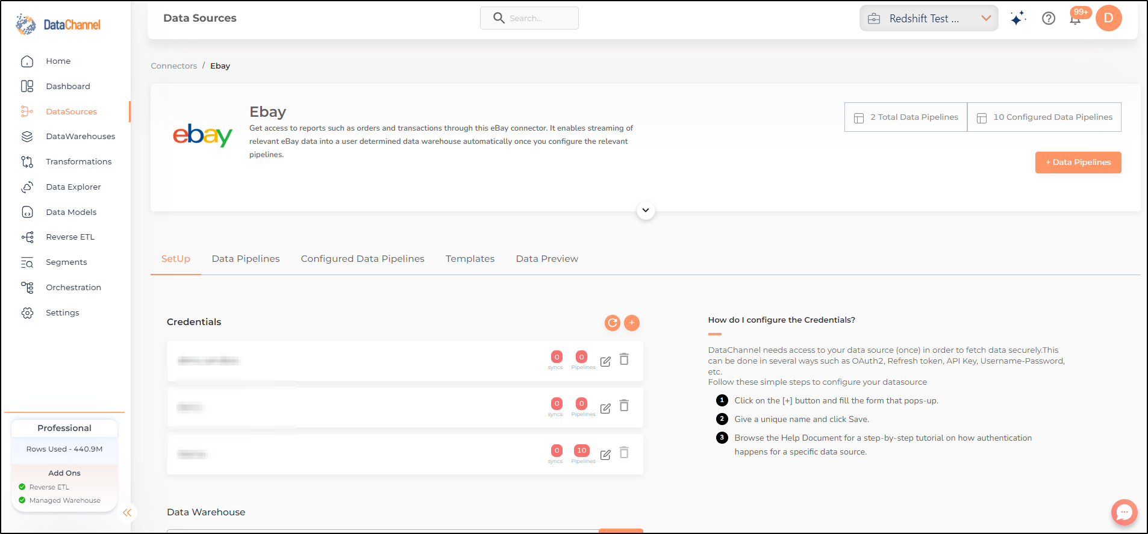Click the syncs count on first credential
The height and width of the screenshot is (534, 1148).
pos(557,357)
